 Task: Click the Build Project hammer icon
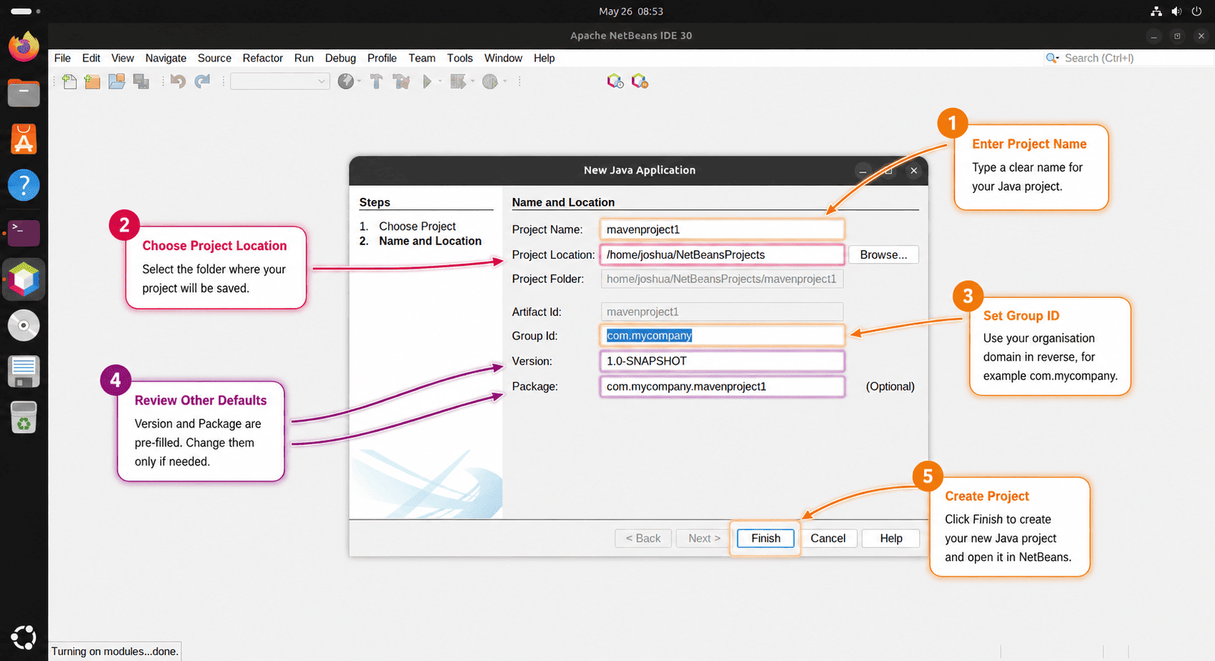376,81
